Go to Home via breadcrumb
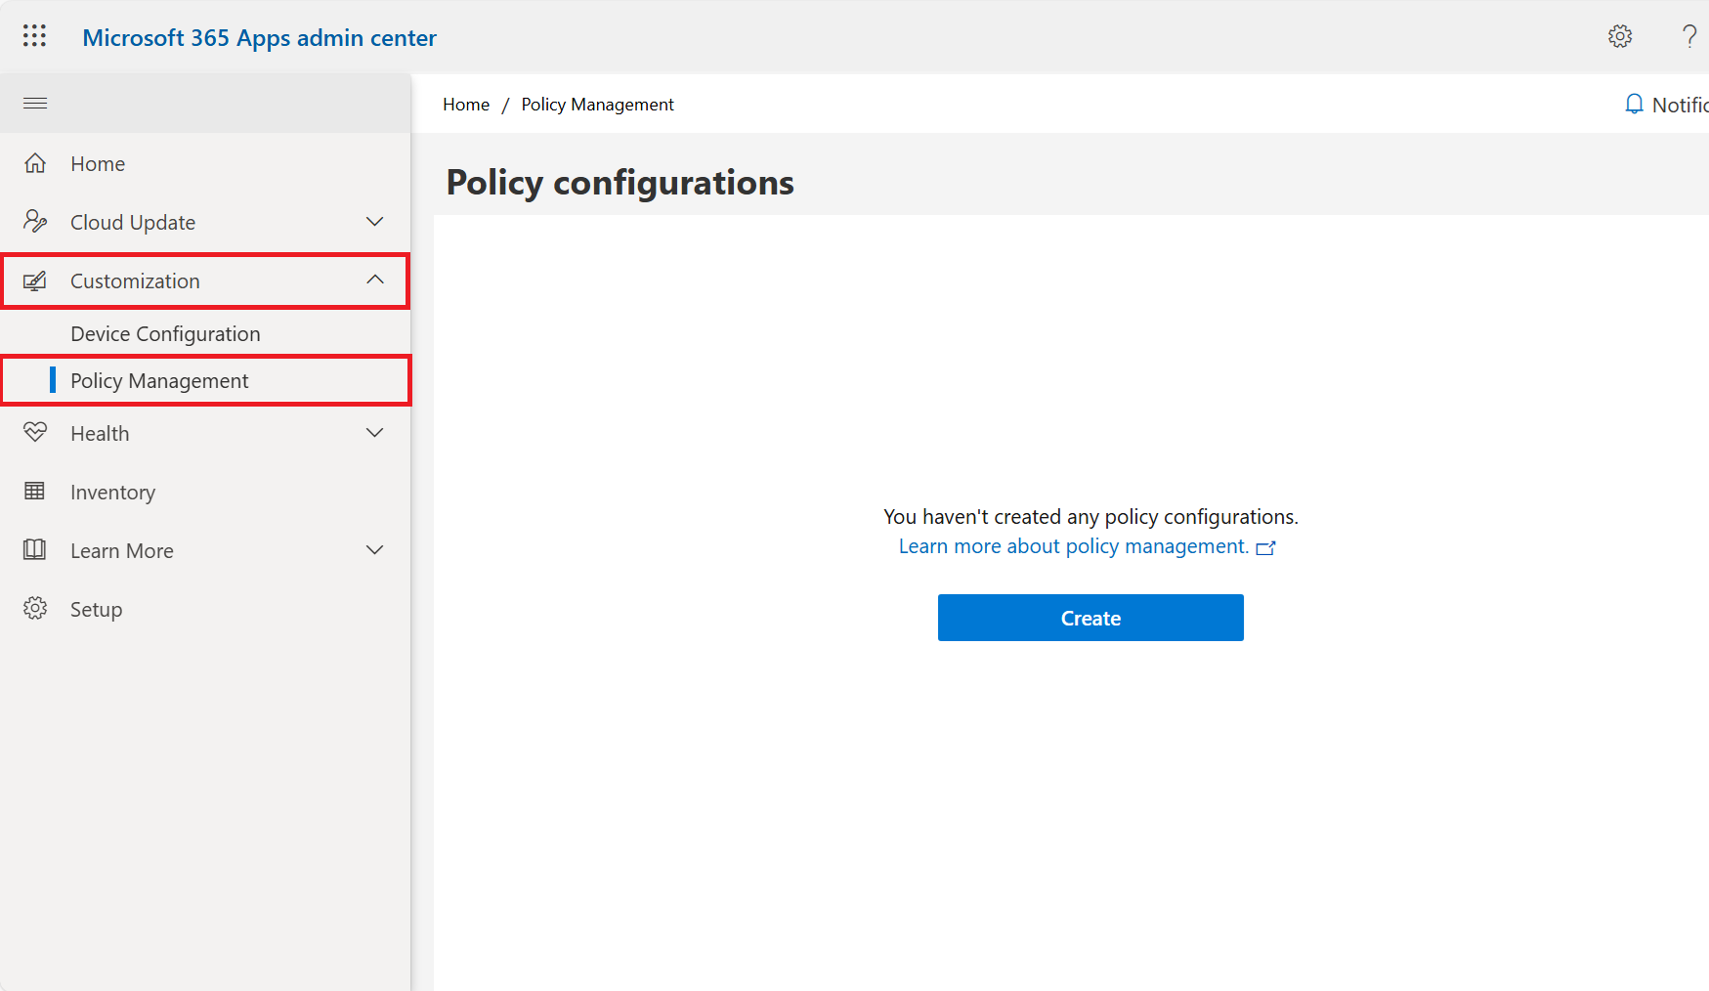Screen dimensions: 1709x991 click(466, 105)
